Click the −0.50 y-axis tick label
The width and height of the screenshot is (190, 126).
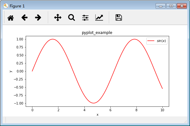pos(18,87)
